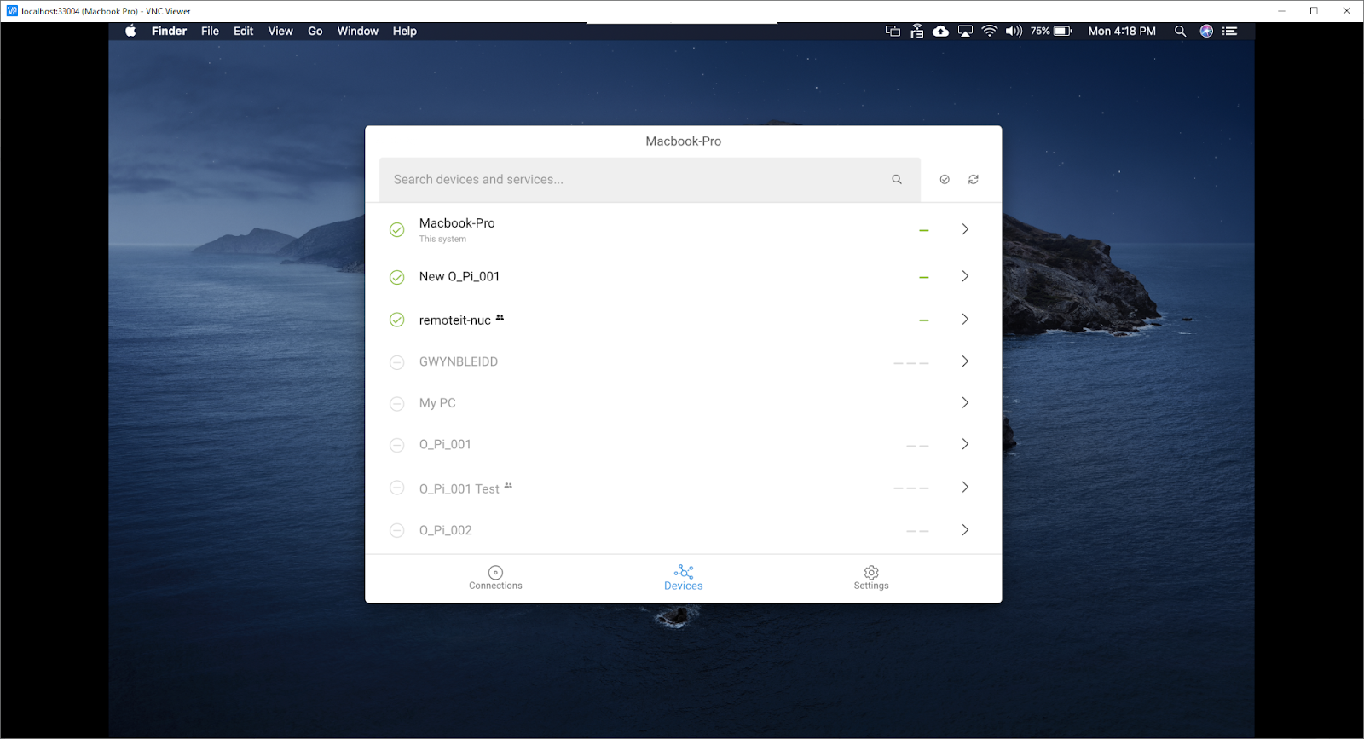Select the O_Pi_002 device name

446,530
